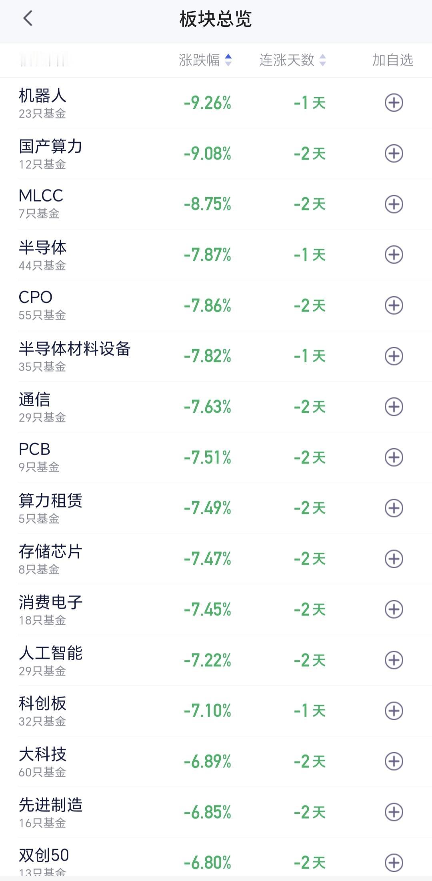This screenshot has width=432, height=881.
Task: Add 国产算力 sector to watchlist
Action: 394,154
